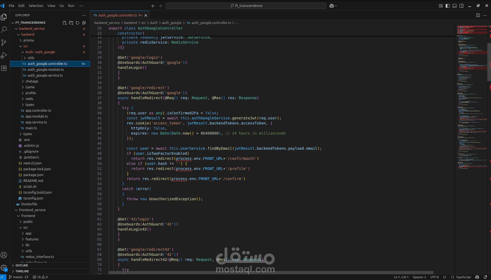Click Auth breadcrumb segment
Image resolution: width=491 pixels, height=280 pixels.
click(x=154, y=23)
